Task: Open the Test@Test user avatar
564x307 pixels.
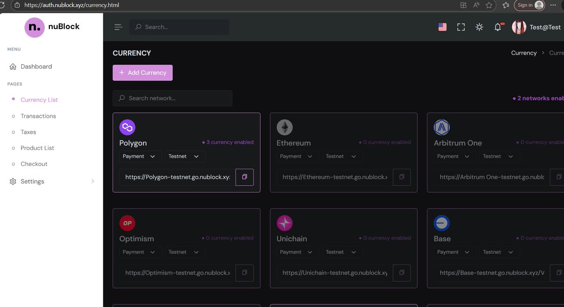Action: click(519, 27)
